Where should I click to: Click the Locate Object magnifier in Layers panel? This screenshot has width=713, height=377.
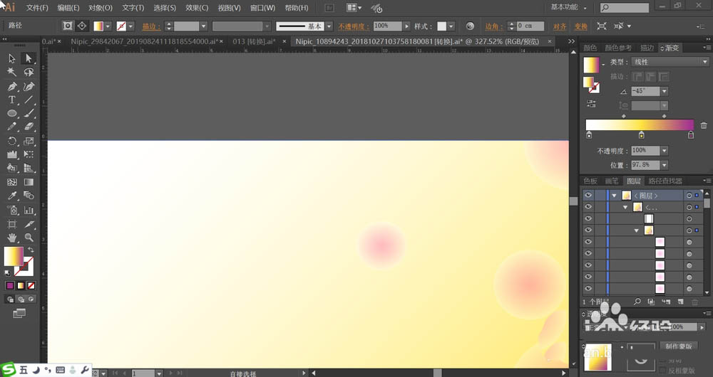(637, 301)
